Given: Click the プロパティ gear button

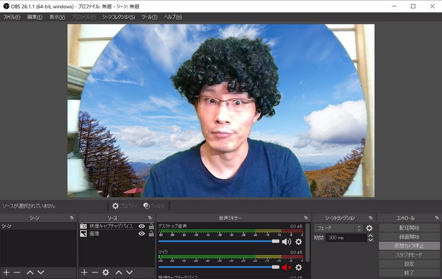Looking at the screenshot, I should pyautogui.click(x=124, y=206).
